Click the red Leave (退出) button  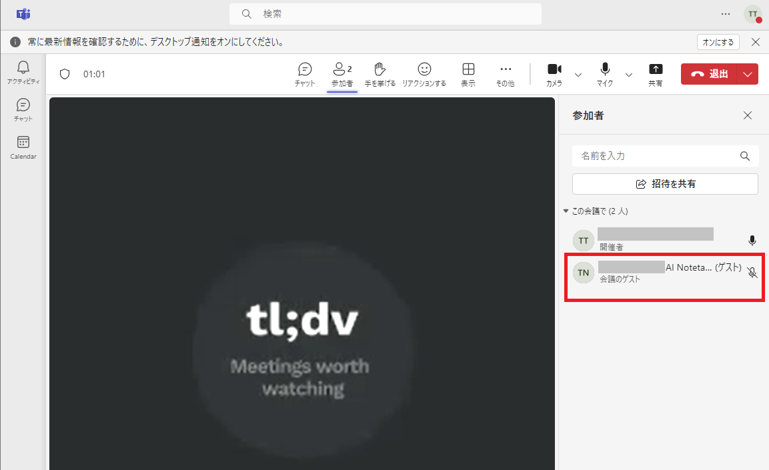coord(709,74)
